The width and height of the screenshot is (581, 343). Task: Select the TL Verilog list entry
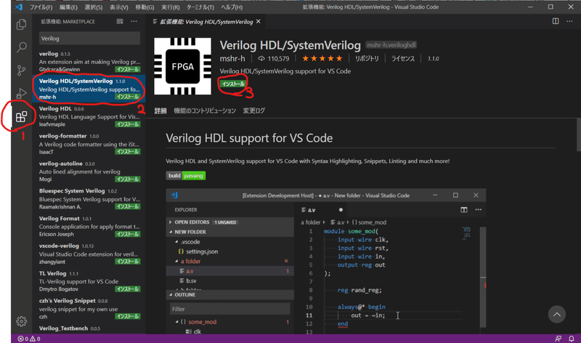pyautogui.click(x=89, y=281)
